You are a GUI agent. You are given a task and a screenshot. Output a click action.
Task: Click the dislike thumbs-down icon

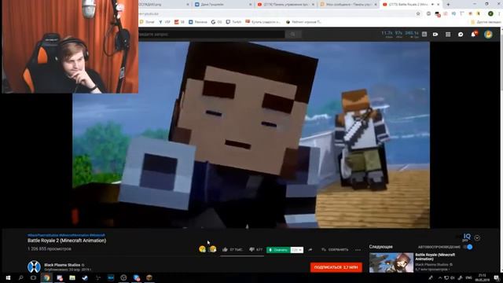coord(251,249)
